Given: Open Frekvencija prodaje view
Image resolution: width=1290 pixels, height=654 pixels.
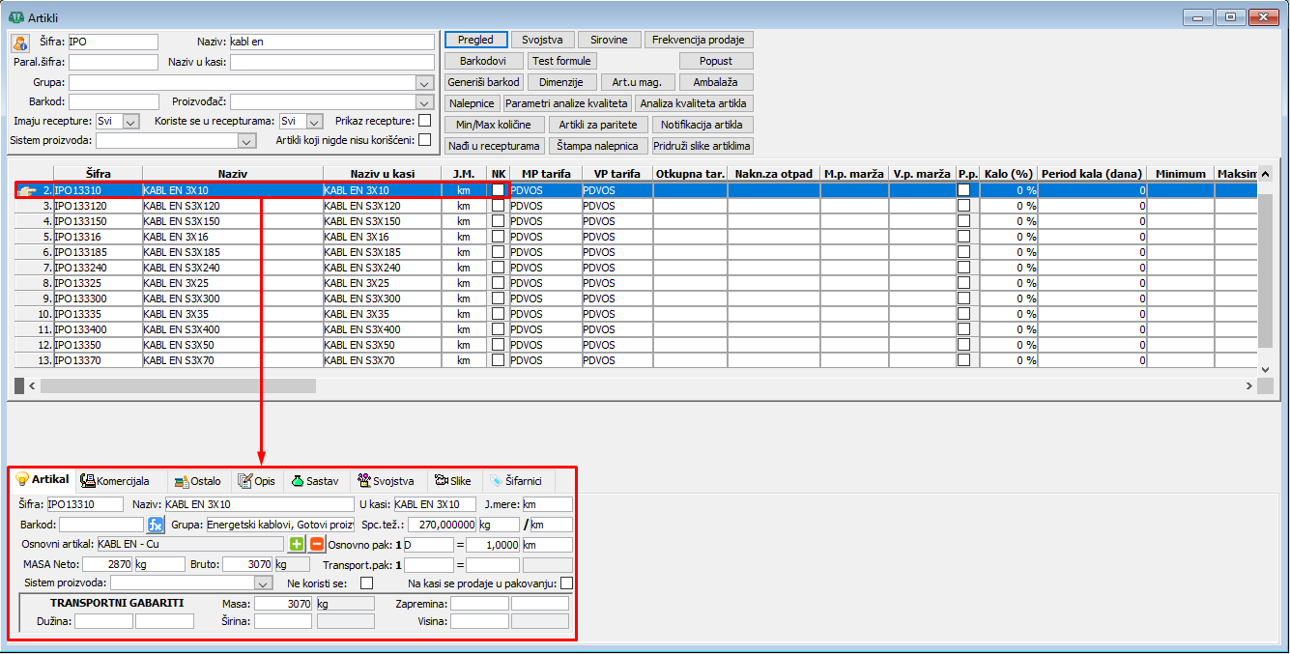Looking at the screenshot, I should 698,40.
